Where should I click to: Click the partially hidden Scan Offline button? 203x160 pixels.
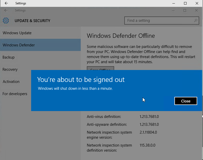[100, 68]
